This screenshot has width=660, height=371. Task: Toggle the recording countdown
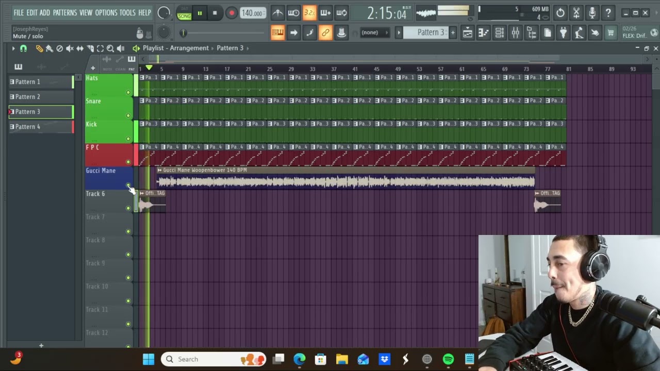[x=309, y=13]
